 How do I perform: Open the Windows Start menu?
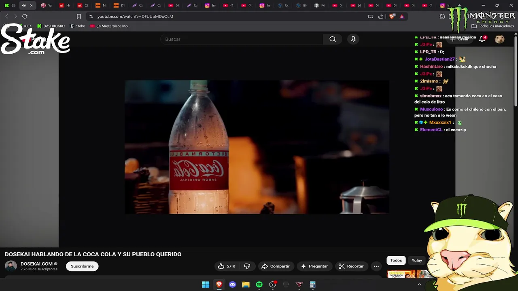point(206,285)
